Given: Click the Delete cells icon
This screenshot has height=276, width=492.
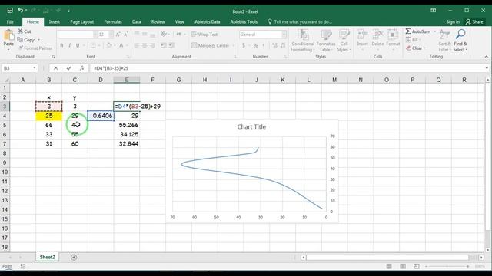Looking at the screenshot, I should tap(377, 34).
